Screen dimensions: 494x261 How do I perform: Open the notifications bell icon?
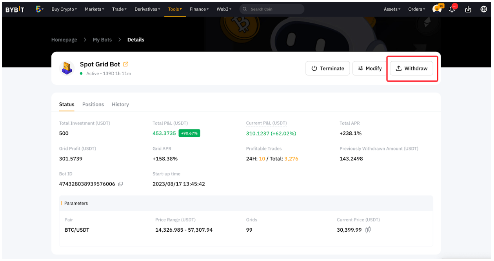click(452, 9)
